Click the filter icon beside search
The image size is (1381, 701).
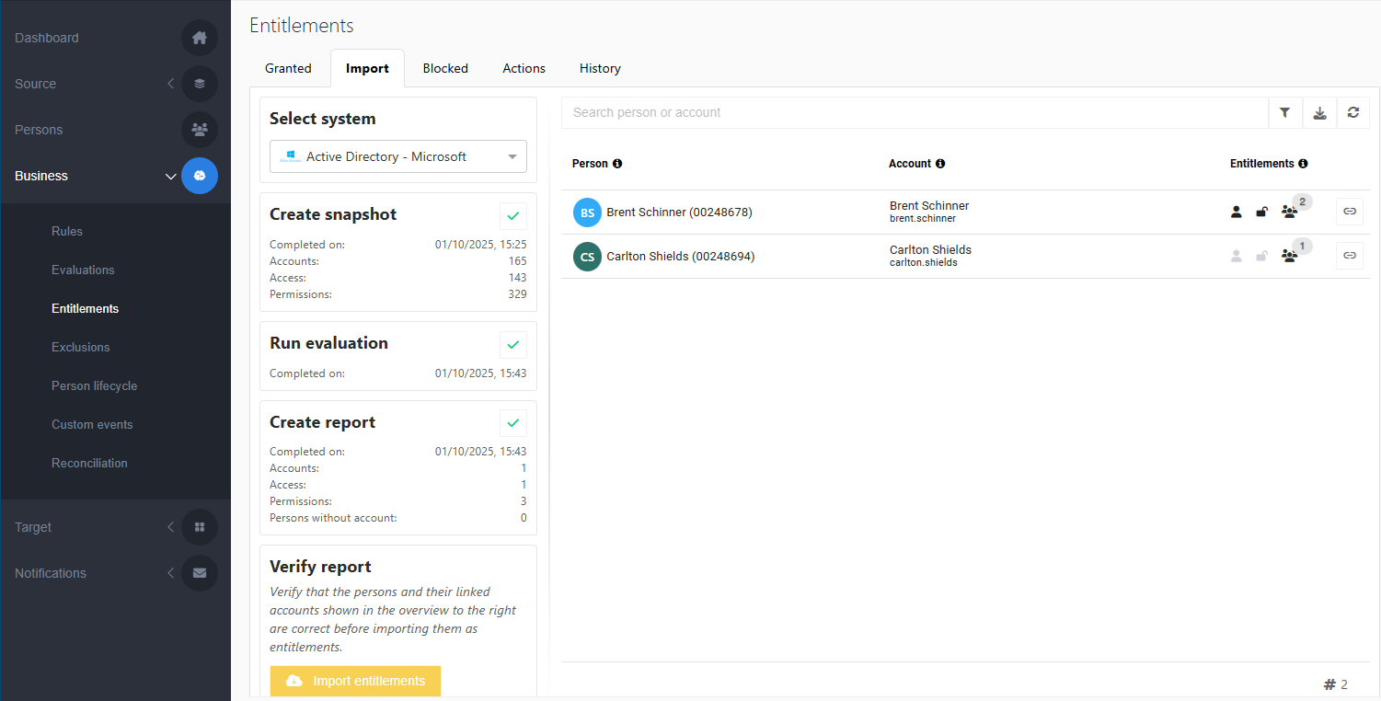point(1284,112)
